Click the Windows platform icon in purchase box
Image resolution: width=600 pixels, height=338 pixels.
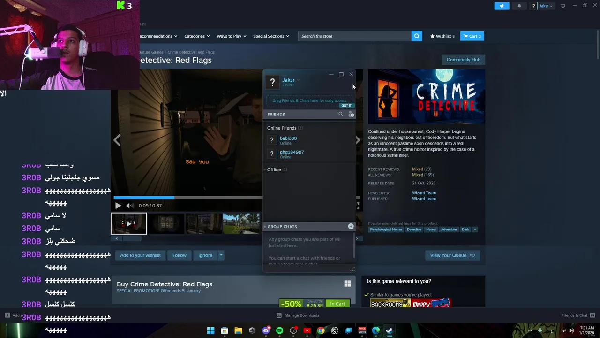pyautogui.click(x=347, y=284)
